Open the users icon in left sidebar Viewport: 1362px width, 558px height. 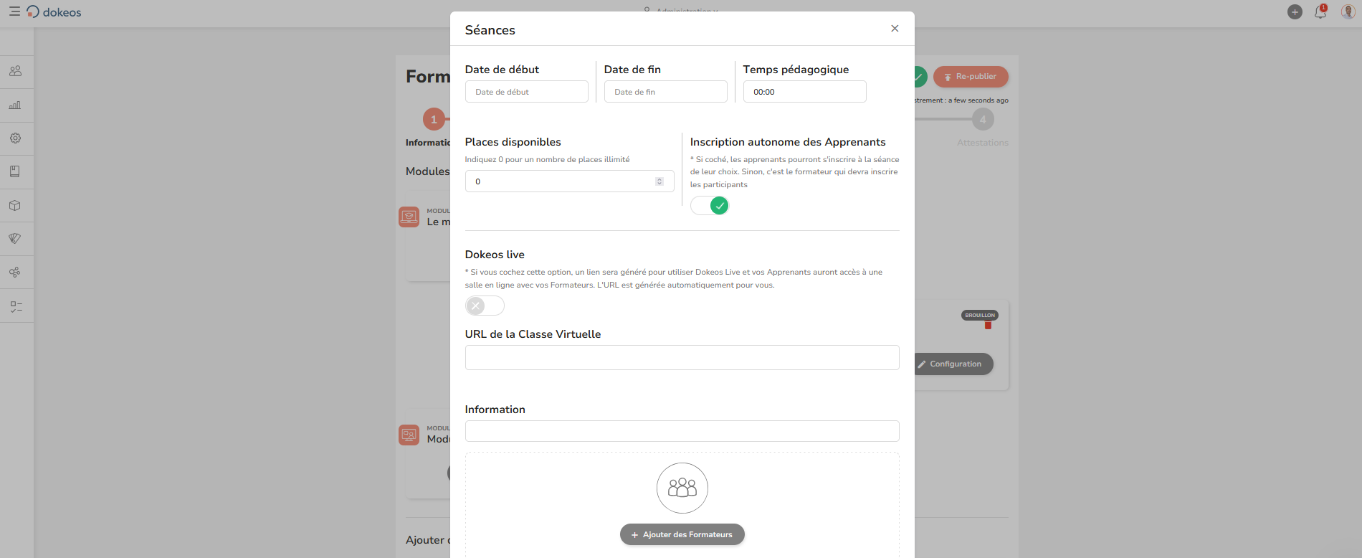15,71
